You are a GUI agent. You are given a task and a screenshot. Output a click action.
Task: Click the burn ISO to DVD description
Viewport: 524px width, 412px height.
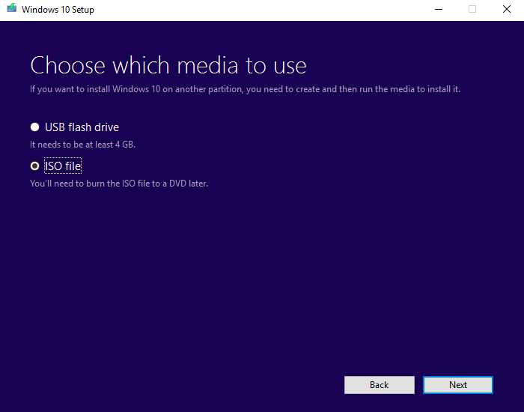[118, 183]
